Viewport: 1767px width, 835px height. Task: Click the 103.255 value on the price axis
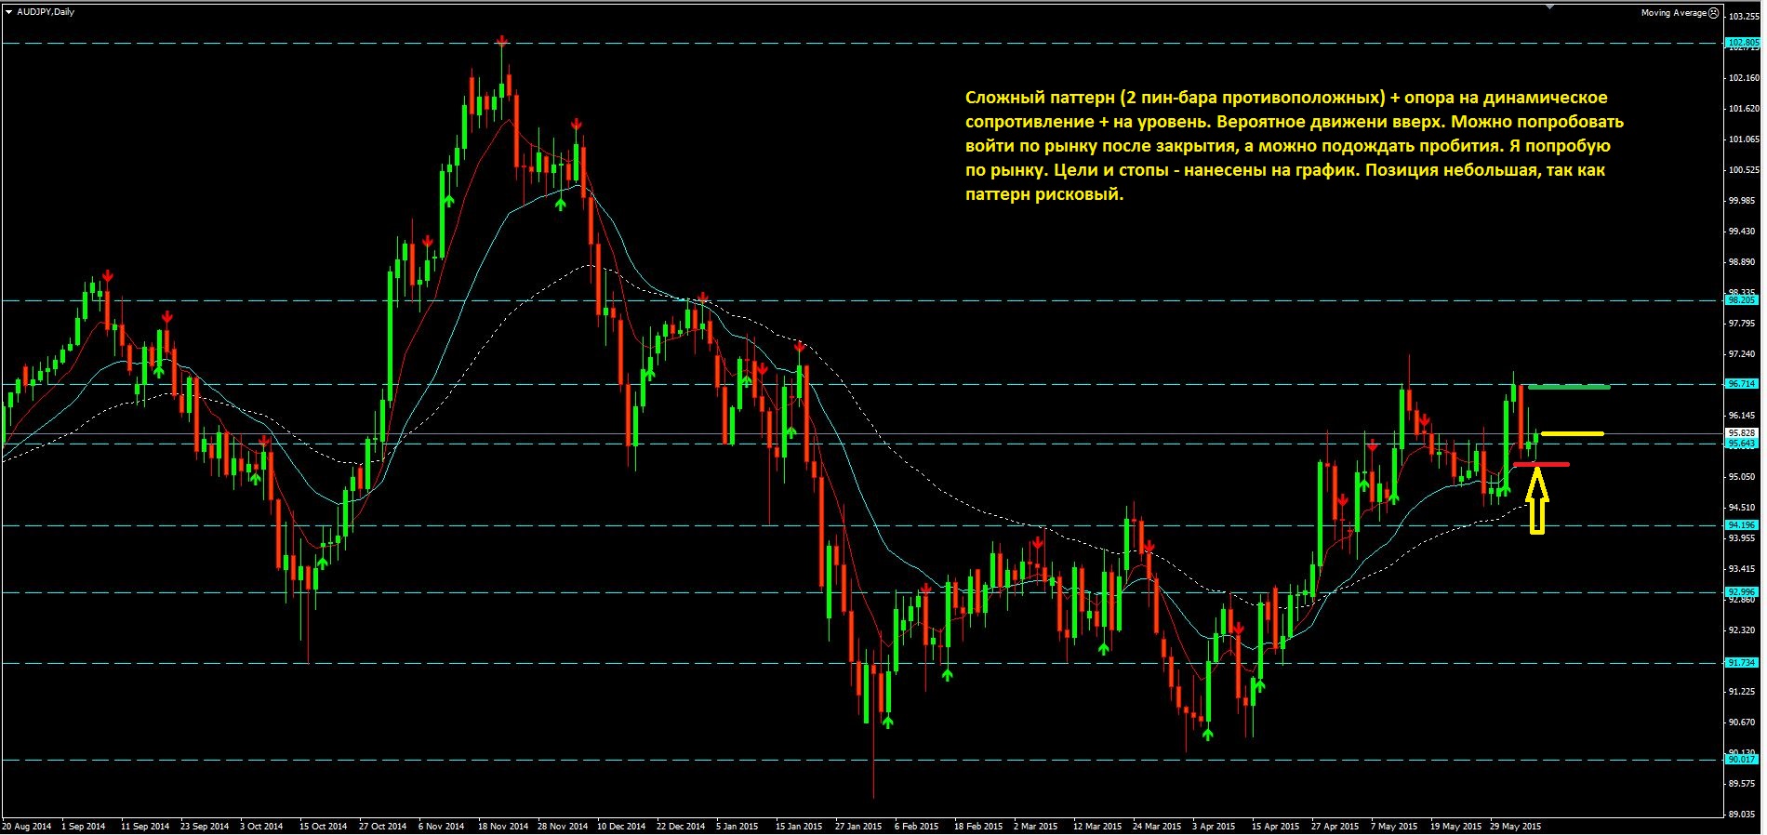pos(1744,17)
